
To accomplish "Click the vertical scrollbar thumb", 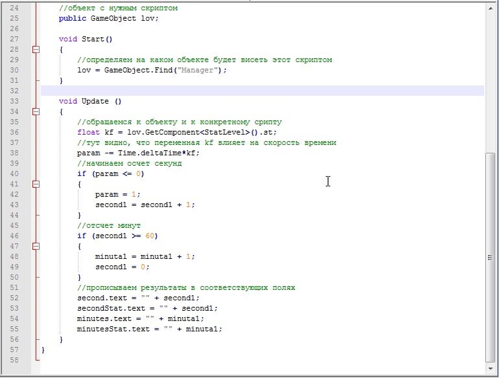I will tap(491, 258).
